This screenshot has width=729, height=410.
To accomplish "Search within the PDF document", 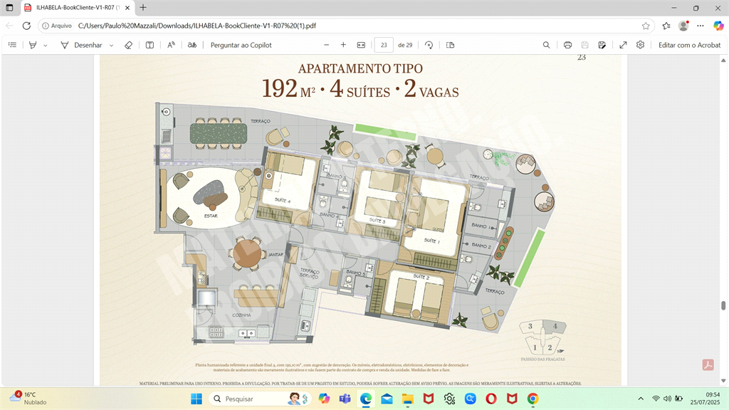I will pos(546,44).
